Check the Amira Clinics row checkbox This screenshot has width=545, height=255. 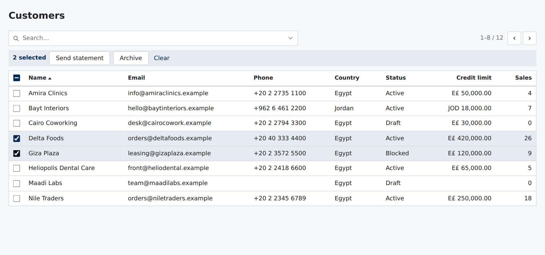(17, 93)
